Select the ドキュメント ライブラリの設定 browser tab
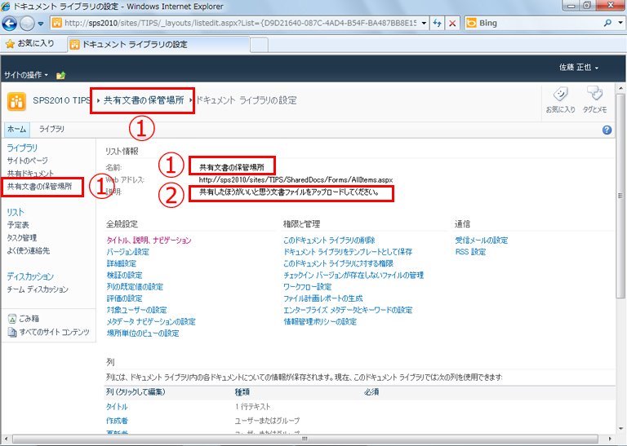 (x=158, y=44)
